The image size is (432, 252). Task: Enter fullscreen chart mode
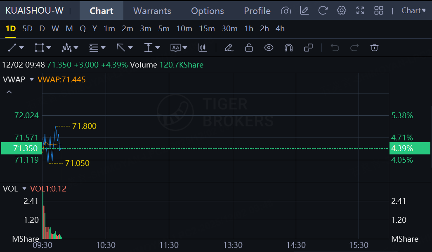click(360, 11)
